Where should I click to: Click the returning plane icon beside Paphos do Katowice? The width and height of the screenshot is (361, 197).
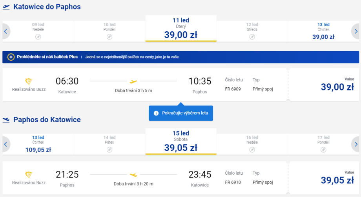[x=6, y=120]
